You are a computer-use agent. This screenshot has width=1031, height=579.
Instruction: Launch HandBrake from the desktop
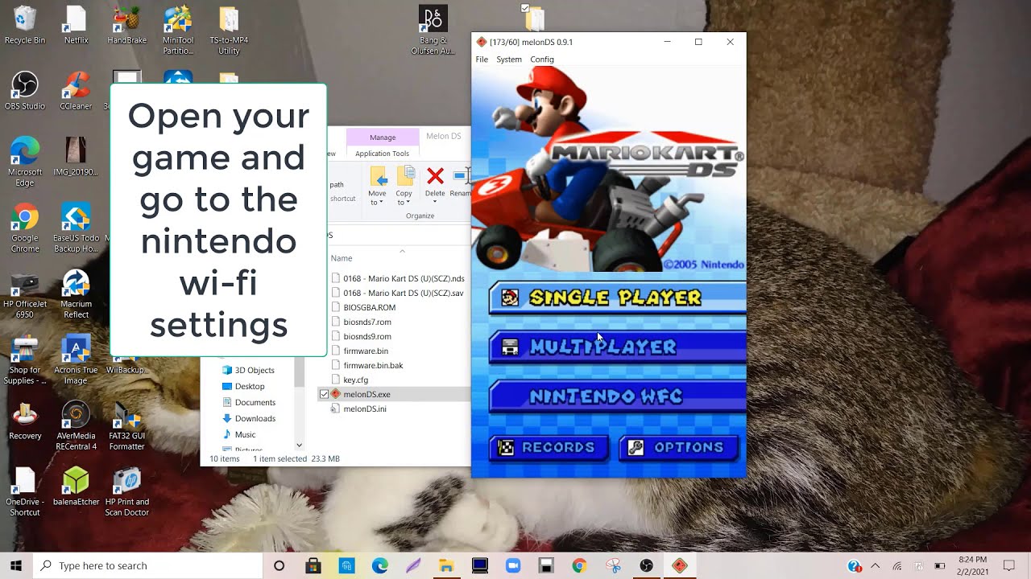pos(126,26)
